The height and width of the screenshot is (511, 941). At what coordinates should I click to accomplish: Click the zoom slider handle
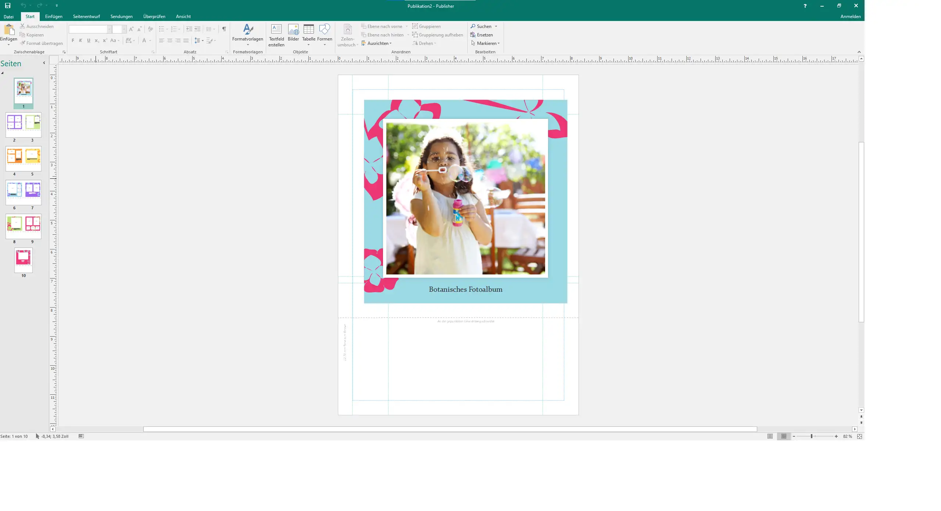(x=811, y=436)
